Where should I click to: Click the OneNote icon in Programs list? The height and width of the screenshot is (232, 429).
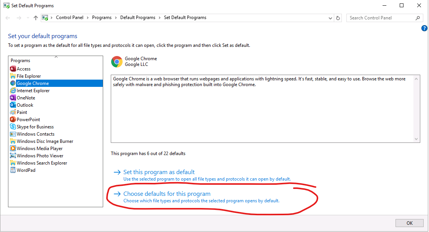pos(13,98)
